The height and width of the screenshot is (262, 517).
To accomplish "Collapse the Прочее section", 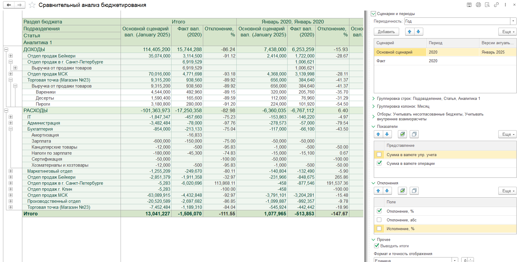I will point(374,239).
